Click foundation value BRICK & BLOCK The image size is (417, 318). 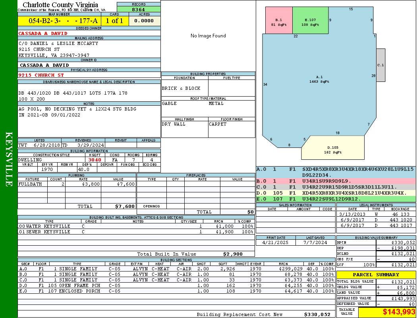(x=181, y=88)
